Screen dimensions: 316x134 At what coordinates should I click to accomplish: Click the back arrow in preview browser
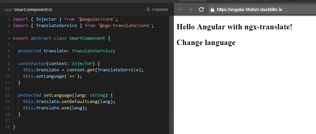point(180,9)
